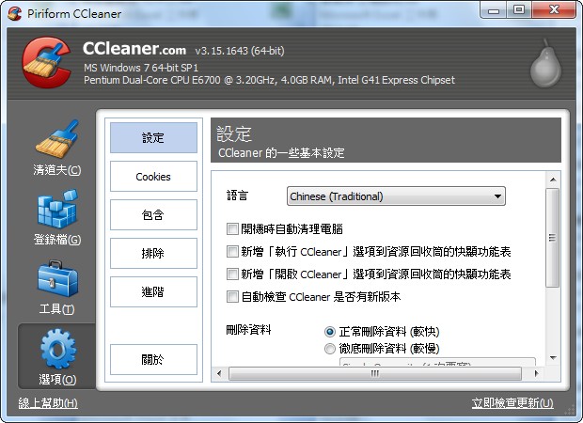The image size is (583, 423).
Task: Open the 語言 Chinese (Traditional) dropdown
Action: coord(396,196)
